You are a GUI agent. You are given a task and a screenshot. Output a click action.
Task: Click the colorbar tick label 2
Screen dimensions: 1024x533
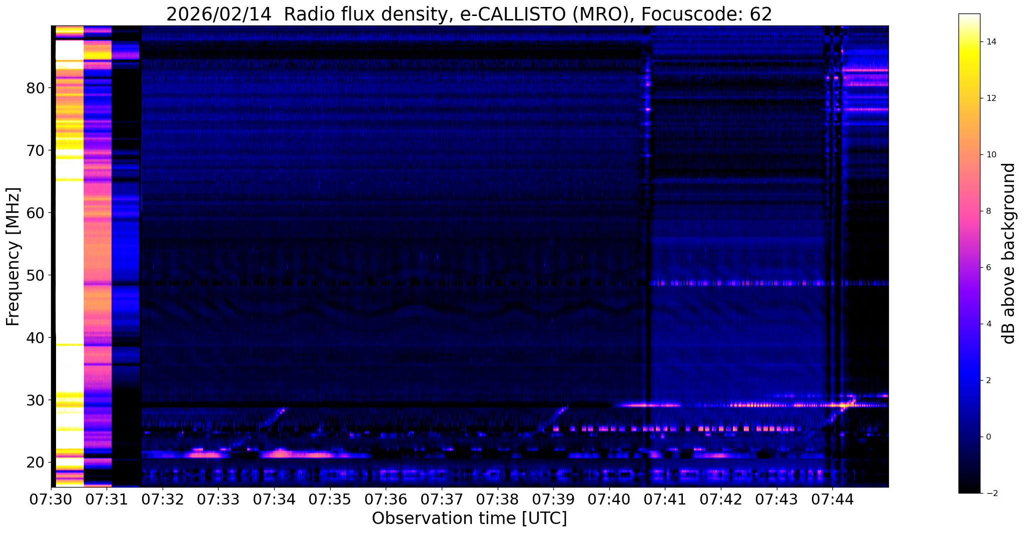coord(988,381)
